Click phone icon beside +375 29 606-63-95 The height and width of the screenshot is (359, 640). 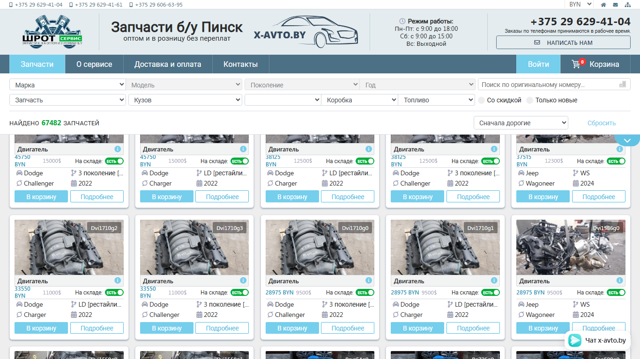[x=131, y=5]
